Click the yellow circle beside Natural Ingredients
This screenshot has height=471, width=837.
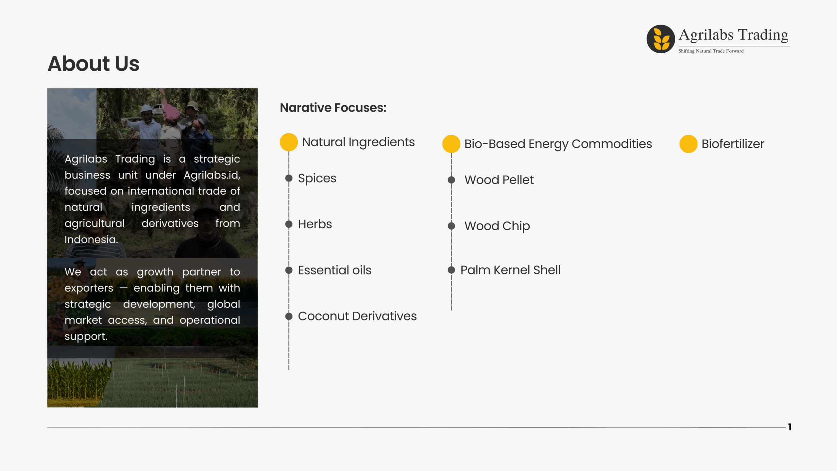[289, 142]
